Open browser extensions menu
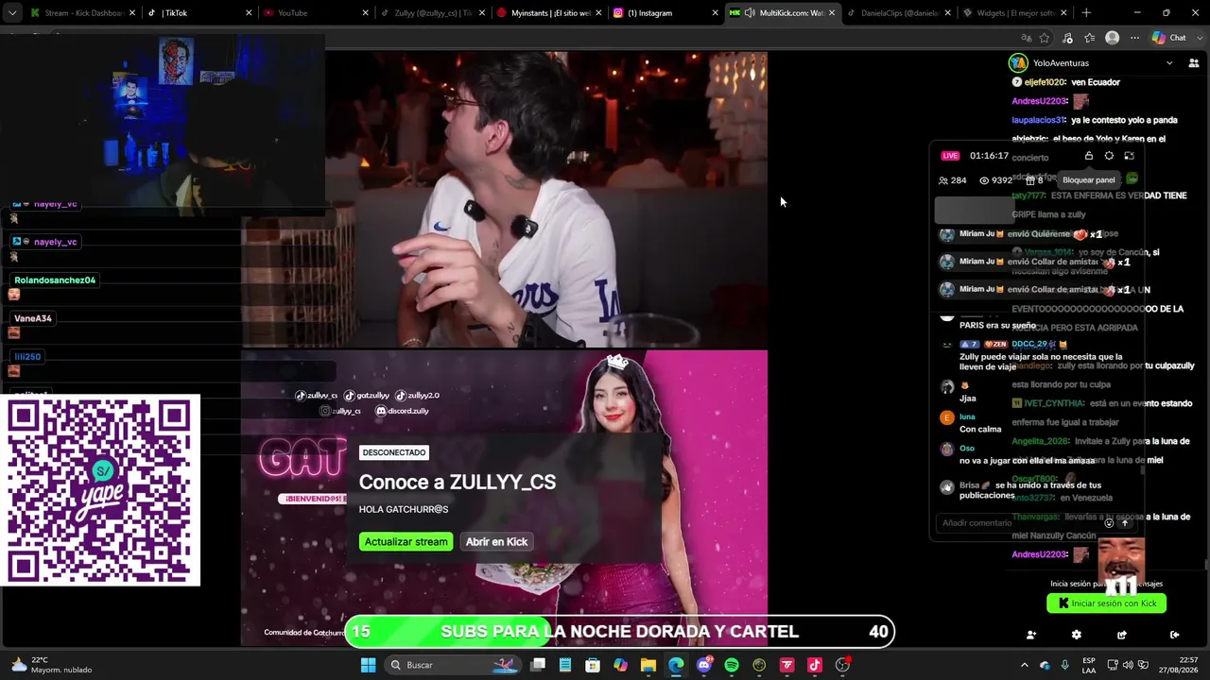This screenshot has height=680, width=1210. [x=1067, y=38]
